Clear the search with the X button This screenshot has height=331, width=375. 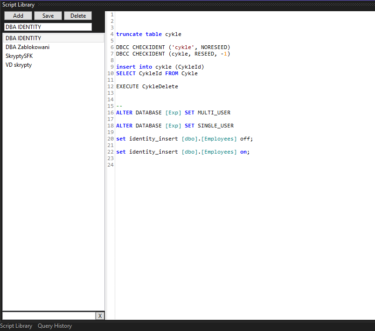[x=100, y=316]
